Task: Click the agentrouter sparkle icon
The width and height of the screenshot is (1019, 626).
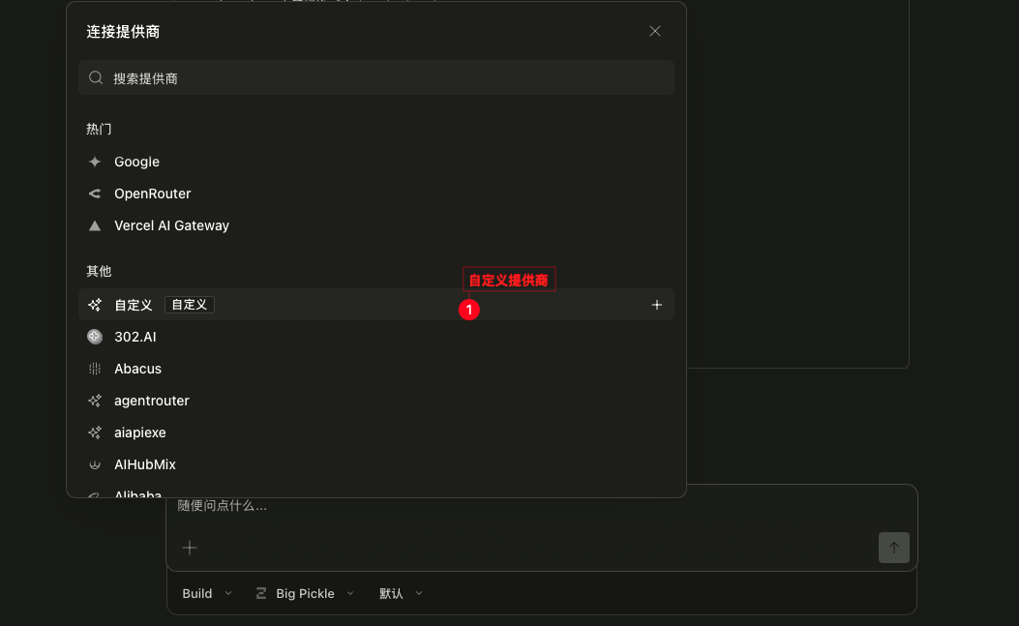Action: pos(95,401)
